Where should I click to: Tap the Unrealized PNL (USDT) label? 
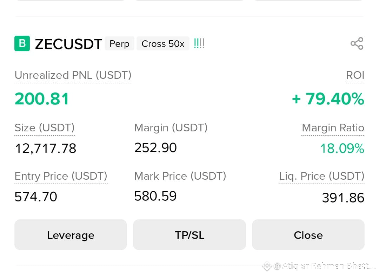(73, 75)
